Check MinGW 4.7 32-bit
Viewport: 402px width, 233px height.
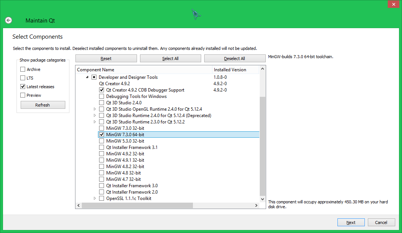(101, 179)
